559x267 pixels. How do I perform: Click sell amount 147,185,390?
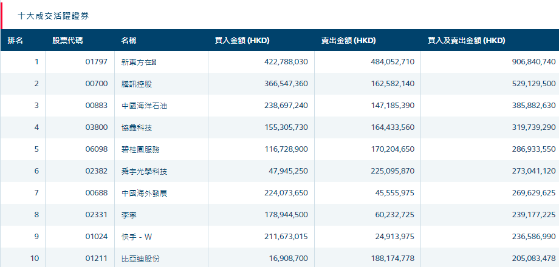tap(393, 106)
